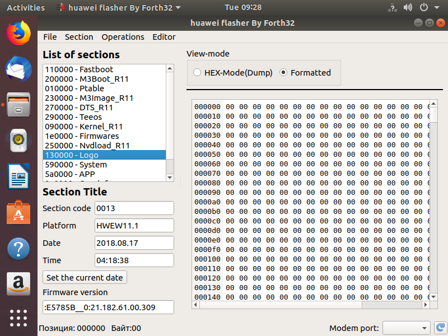Open Rhythmbox speaker icon in dock
This screenshot has height=336, width=448.
(18, 141)
